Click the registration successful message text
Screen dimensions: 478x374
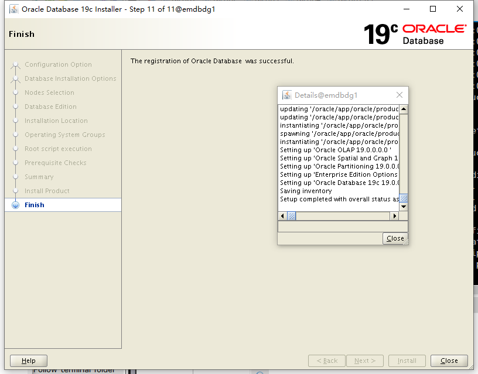point(212,61)
